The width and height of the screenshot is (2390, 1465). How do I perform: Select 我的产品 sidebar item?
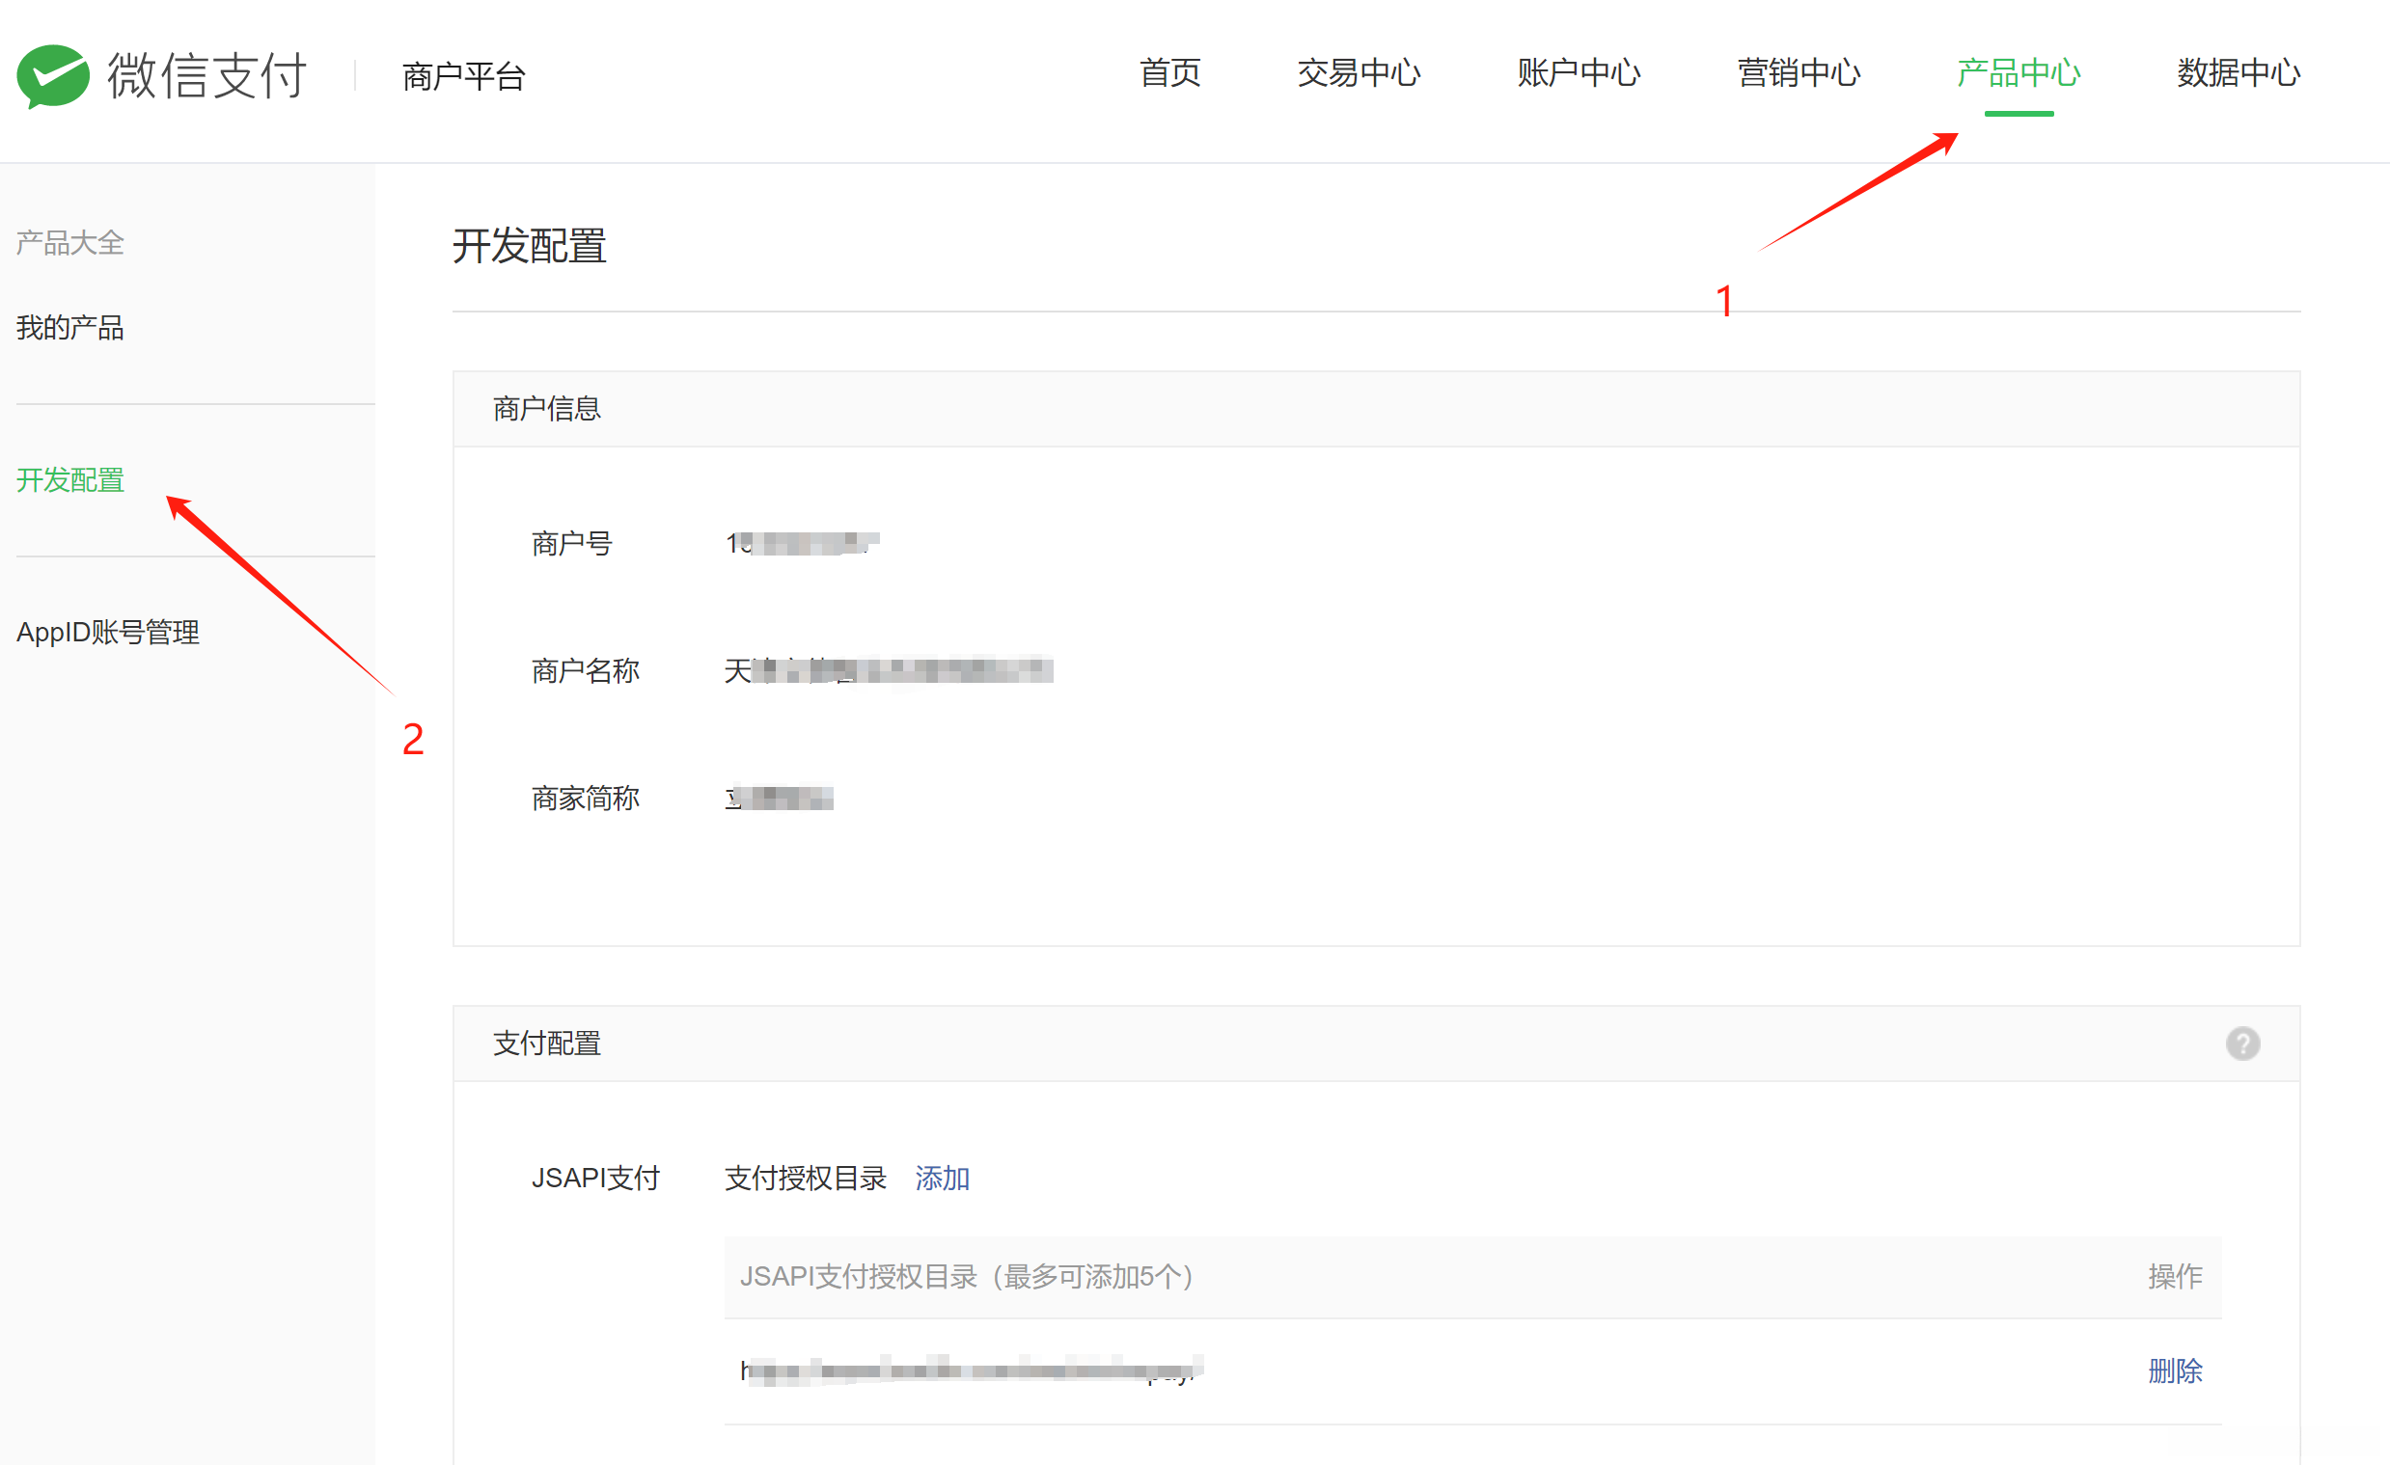click(x=69, y=328)
